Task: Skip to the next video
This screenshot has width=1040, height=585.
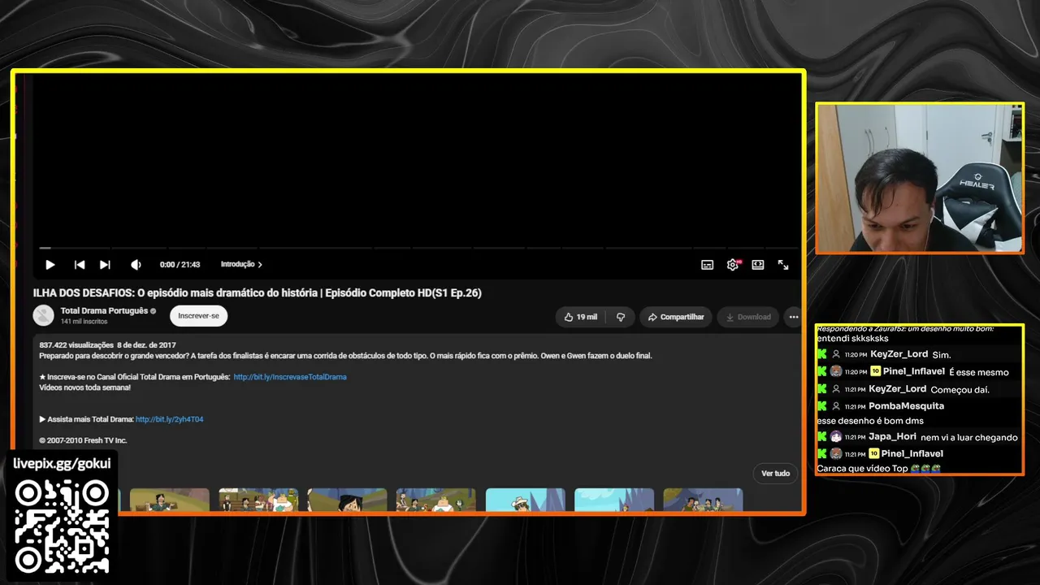Action: 105,265
